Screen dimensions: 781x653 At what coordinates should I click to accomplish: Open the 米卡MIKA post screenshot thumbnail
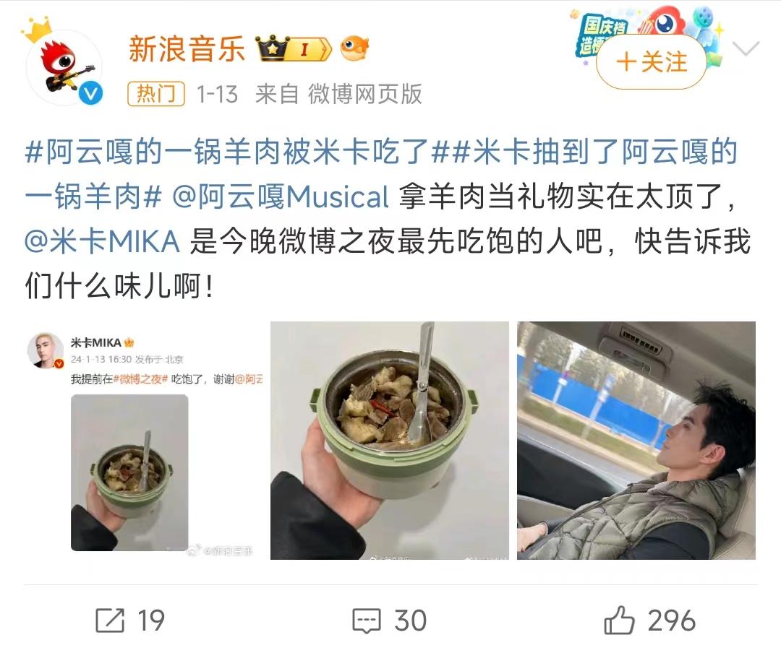(x=143, y=441)
